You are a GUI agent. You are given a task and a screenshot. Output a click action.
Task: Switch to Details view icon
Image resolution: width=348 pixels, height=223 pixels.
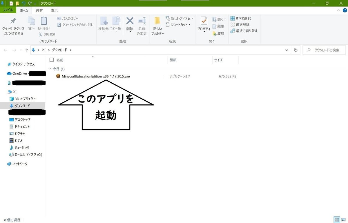tap(337, 220)
